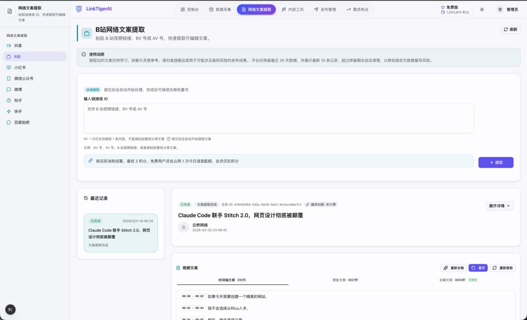Click the purple 提取 button
Image resolution: width=527 pixels, height=320 pixels.
[495, 162]
